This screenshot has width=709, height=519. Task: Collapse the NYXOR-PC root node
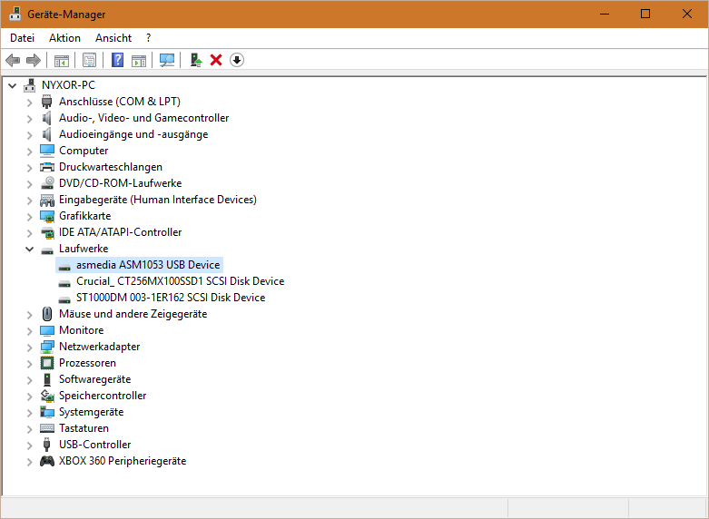(x=12, y=85)
